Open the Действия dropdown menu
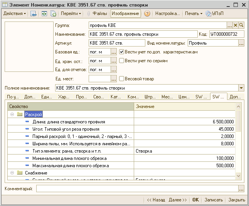The height and width of the screenshot is (206, 249). 15,13
